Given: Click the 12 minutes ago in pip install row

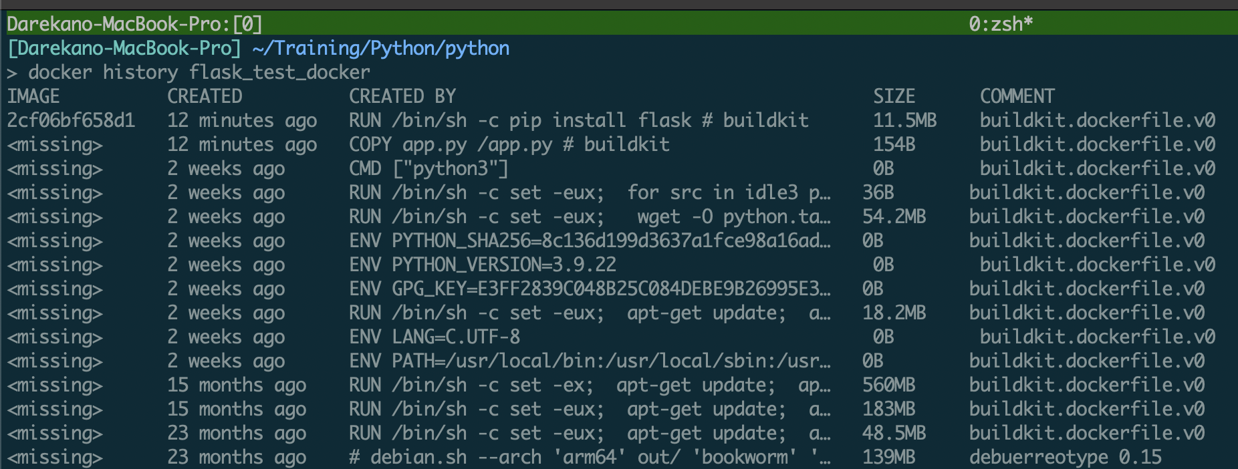Looking at the screenshot, I should 242,120.
